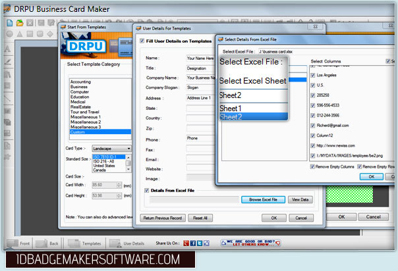Select the diagonal line tool
Viewport: 398px width, 271px height.
8,99
